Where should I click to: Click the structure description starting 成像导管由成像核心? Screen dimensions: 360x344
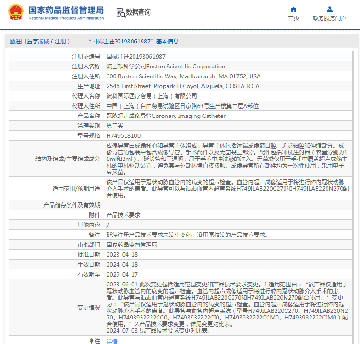coord(227,159)
